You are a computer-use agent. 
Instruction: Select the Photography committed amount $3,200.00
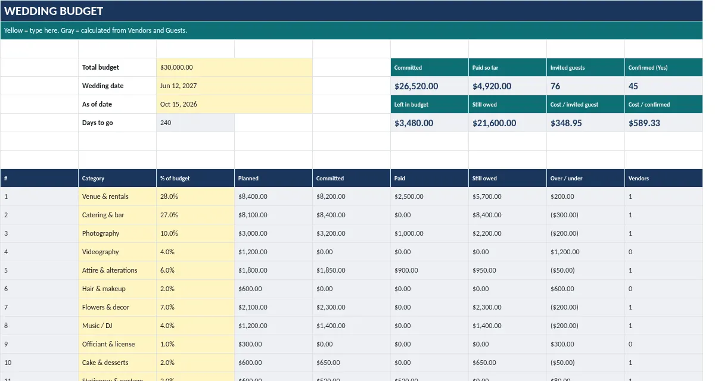pos(352,233)
